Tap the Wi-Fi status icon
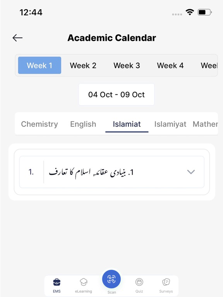 click(x=190, y=12)
